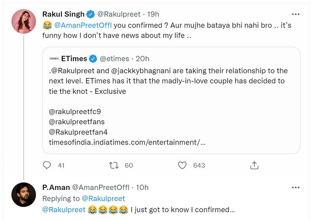The height and width of the screenshot is (220, 314).
Task: Reply to Rakul Singh's tweet
Action: pos(47,165)
